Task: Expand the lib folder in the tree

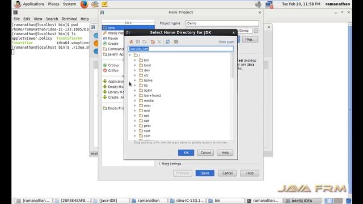Action: [135, 86]
